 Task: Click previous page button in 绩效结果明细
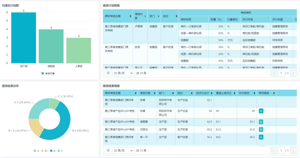[x=274, y=151]
